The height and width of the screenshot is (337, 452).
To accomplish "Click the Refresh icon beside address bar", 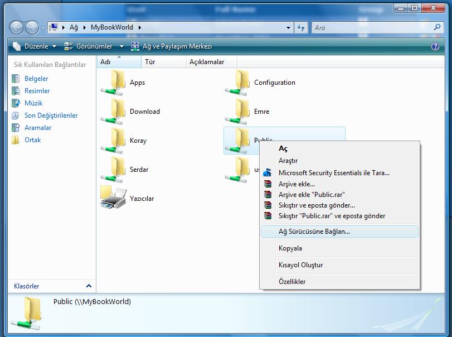I will coord(301,28).
